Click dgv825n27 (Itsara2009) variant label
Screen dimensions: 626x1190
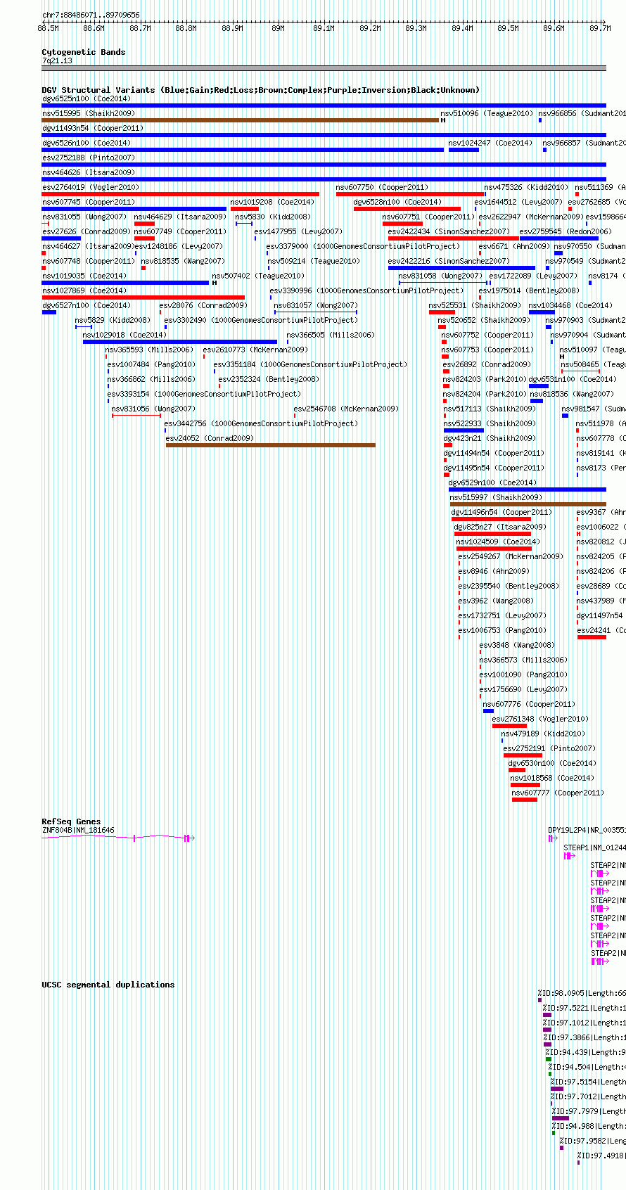point(500,527)
